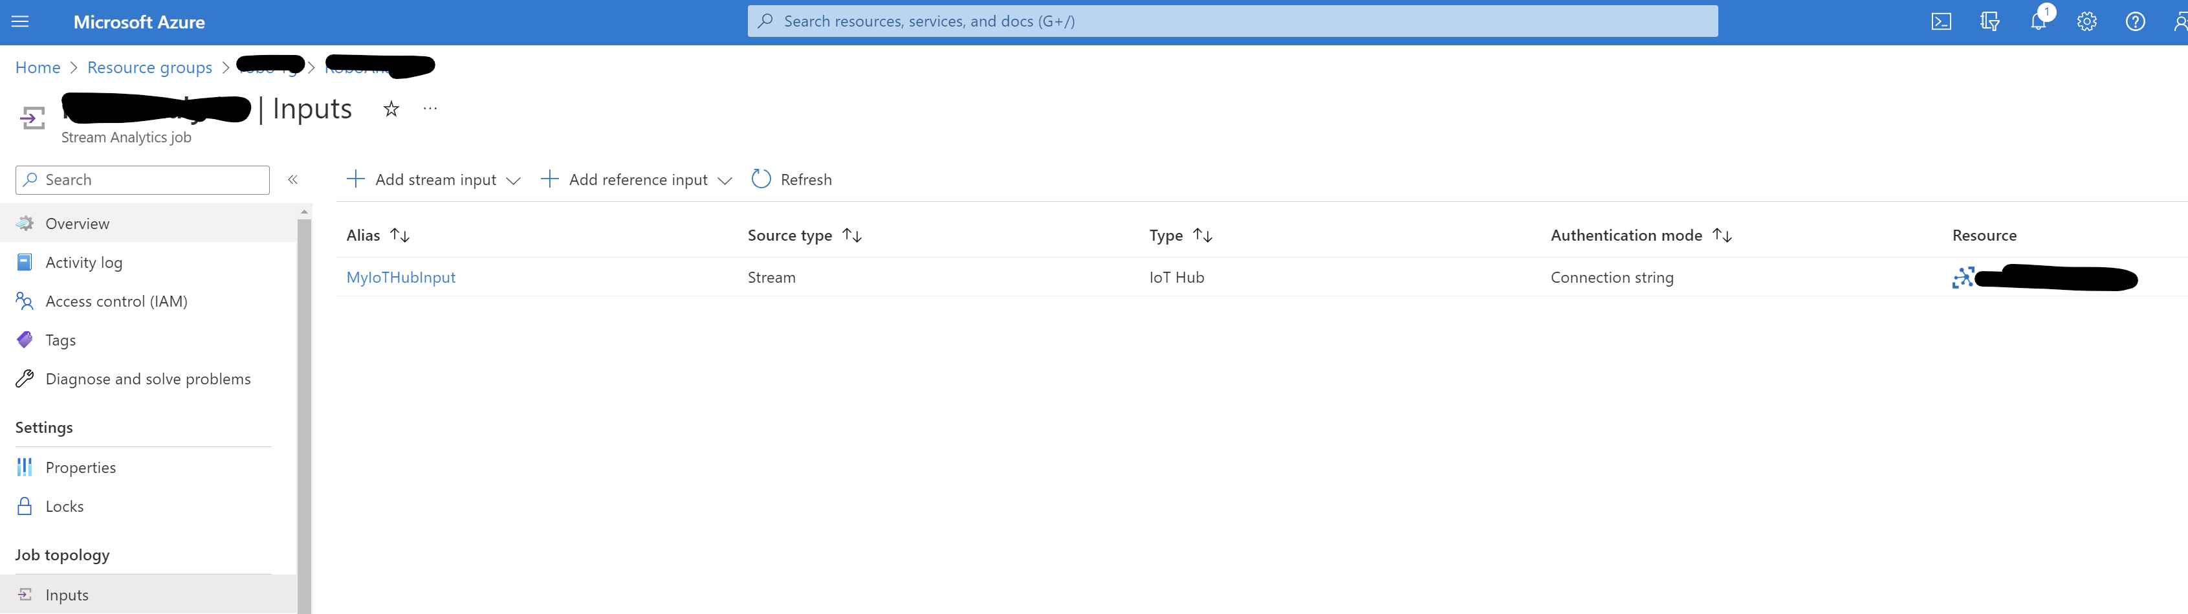Screen dimensions: 2188x614
Task: Open the ellipsis more-commands menu
Action: [430, 108]
